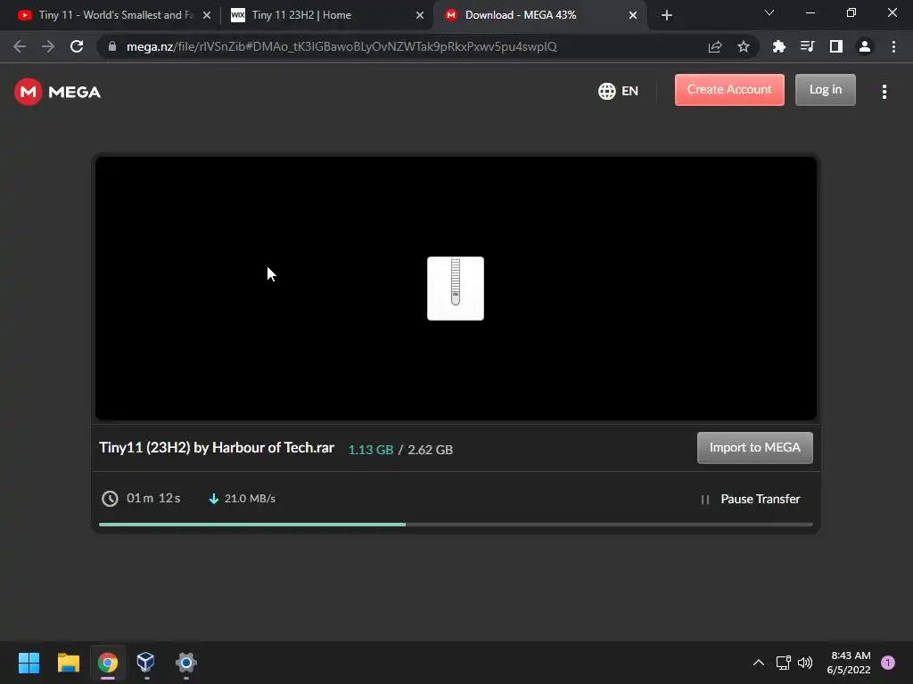The image size is (913, 684).
Task: Open the notification badge in the tray
Action: [887, 663]
